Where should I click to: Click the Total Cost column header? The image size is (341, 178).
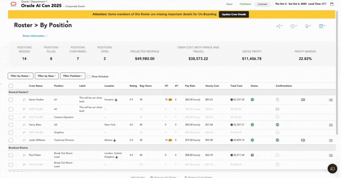pos(236,86)
